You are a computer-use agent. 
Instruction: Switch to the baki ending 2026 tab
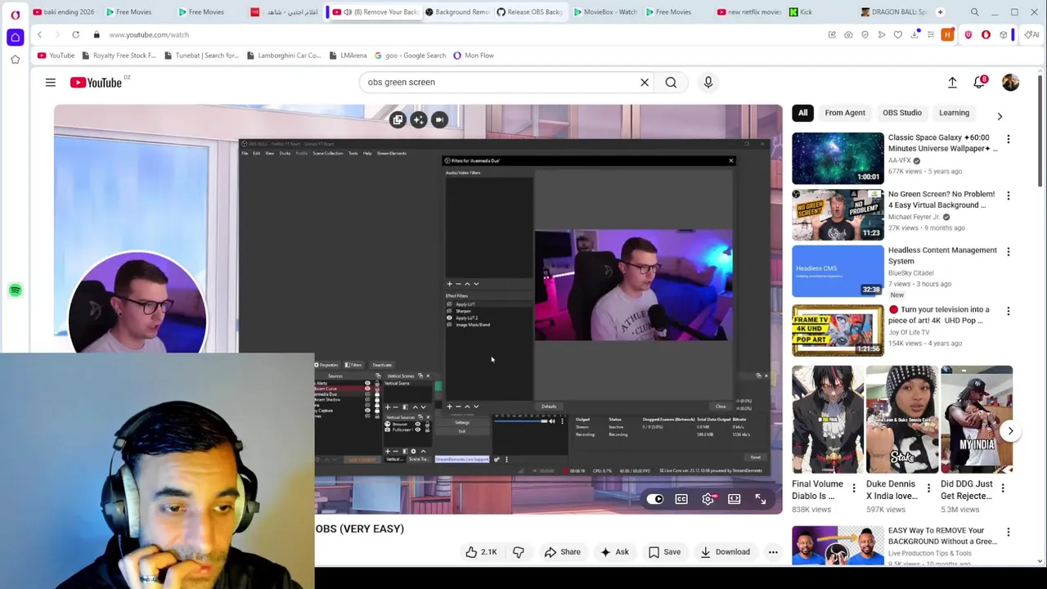point(65,12)
